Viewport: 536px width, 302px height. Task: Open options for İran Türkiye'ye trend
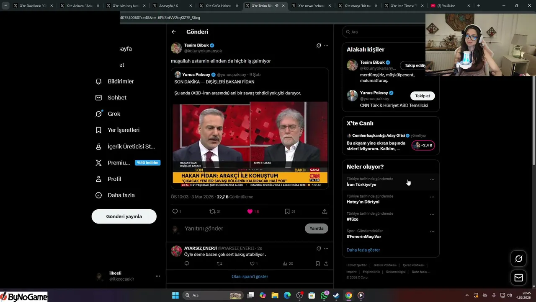coord(432,180)
